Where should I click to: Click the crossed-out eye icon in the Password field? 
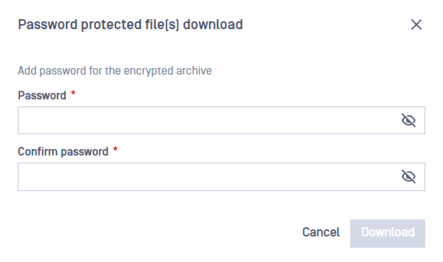408,120
